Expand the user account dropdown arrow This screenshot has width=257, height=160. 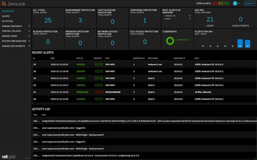point(239,3)
